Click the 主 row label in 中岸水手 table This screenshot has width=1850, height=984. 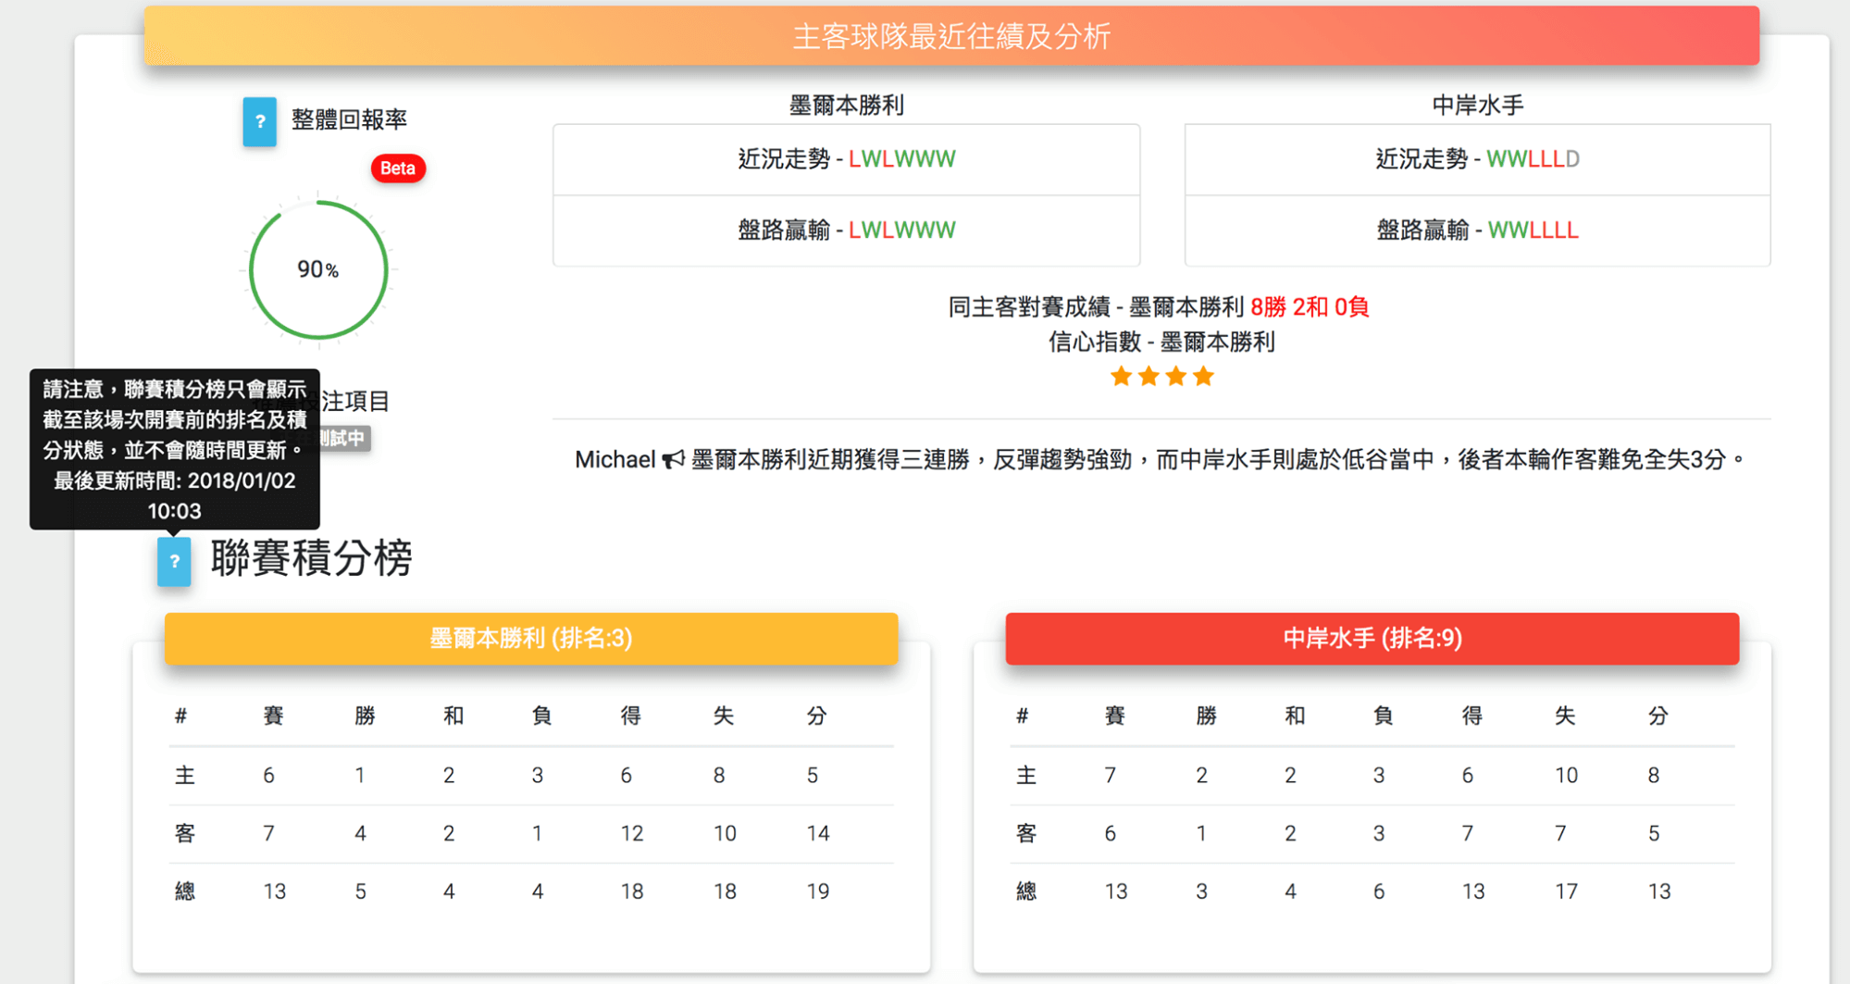pyautogui.click(x=1026, y=776)
